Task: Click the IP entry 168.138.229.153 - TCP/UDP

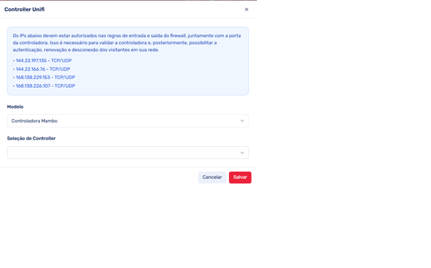Action: coord(45,78)
